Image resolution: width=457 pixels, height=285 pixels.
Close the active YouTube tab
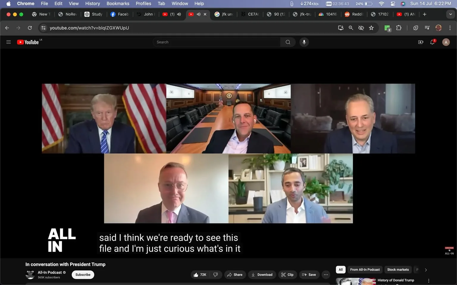click(x=205, y=14)
